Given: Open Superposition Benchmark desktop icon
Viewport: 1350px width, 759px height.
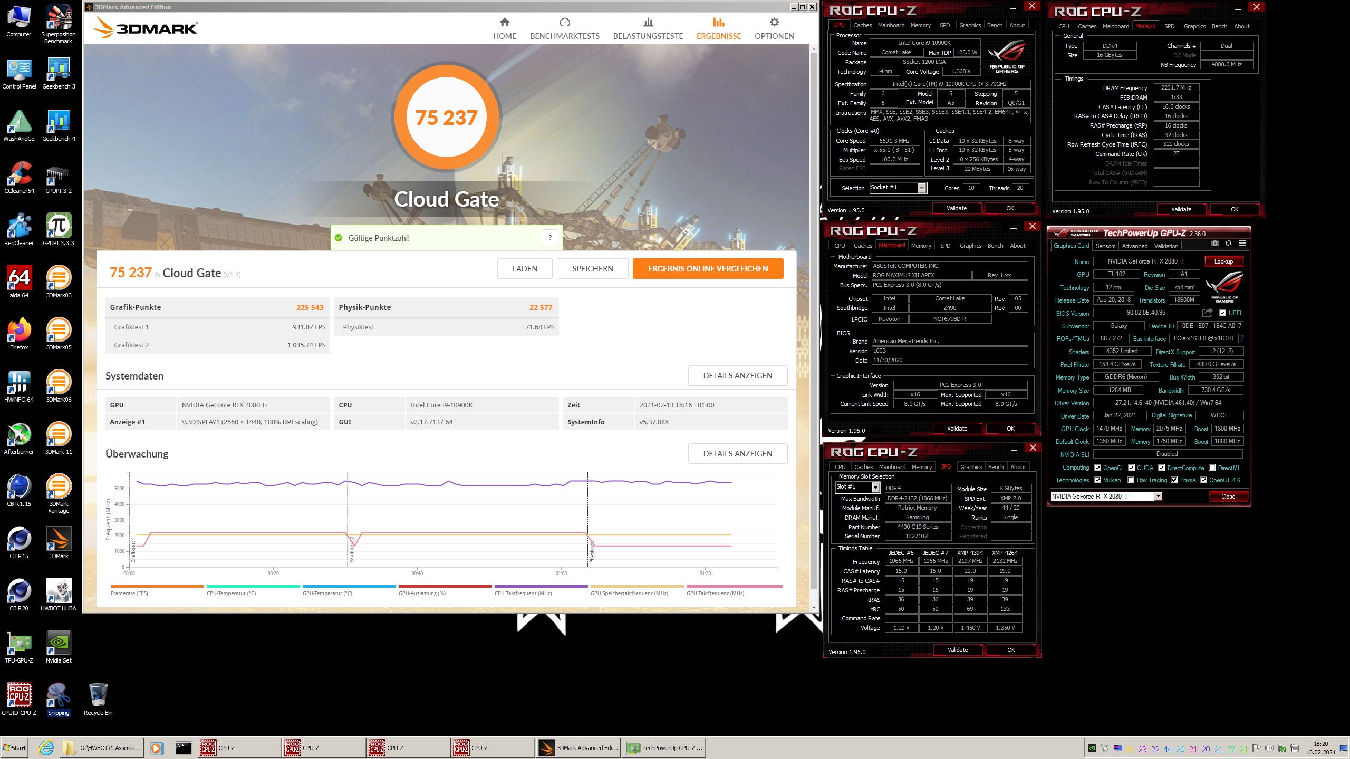Looking at the screenshot, I should [x=58, y=24].
